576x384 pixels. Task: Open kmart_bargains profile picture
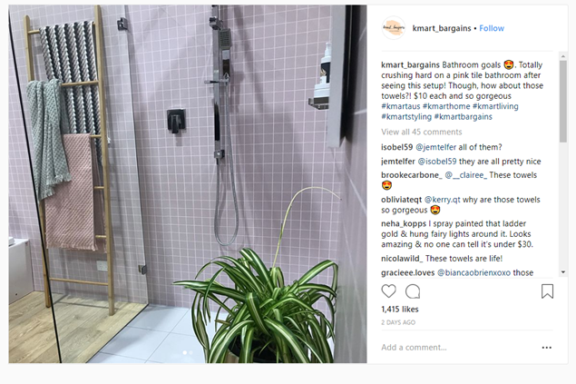point(393,28)
